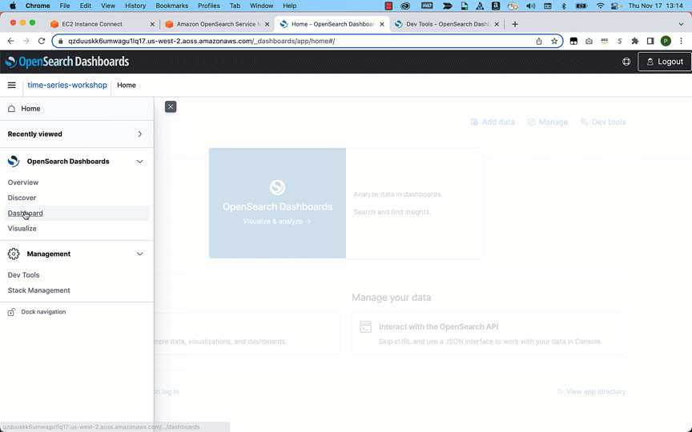Open Interact with the OpenSearch API card
Screen dimensions: 692x432
coord(489,334)
